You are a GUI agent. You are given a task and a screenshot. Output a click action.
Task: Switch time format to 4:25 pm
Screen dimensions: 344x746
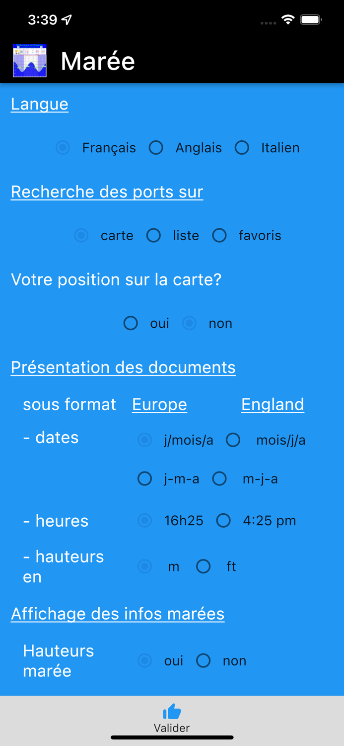(223, 520)
